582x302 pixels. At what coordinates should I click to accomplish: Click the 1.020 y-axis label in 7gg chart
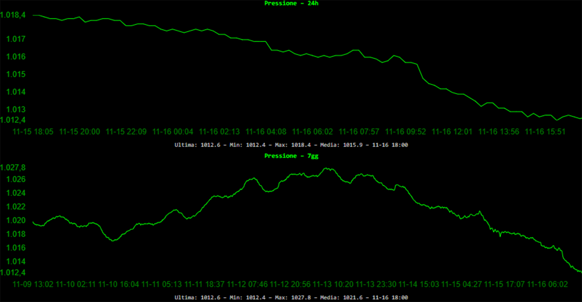click(x=15, y=221)
